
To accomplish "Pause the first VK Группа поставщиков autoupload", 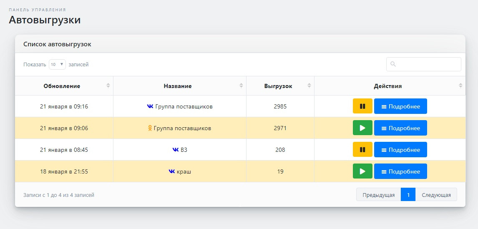I will tap(362, 106).
